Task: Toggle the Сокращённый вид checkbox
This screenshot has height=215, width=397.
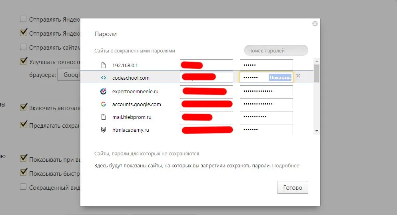Action: point(23,187)
